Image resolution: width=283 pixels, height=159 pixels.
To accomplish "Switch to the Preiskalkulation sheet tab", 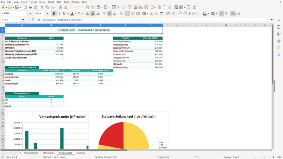I will click(x=31, y=153).
